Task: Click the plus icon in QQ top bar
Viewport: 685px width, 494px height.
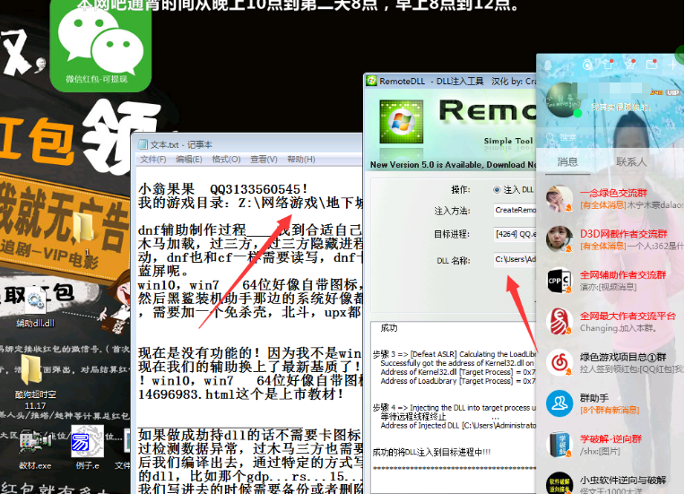Action: click(x=672, y=65)
